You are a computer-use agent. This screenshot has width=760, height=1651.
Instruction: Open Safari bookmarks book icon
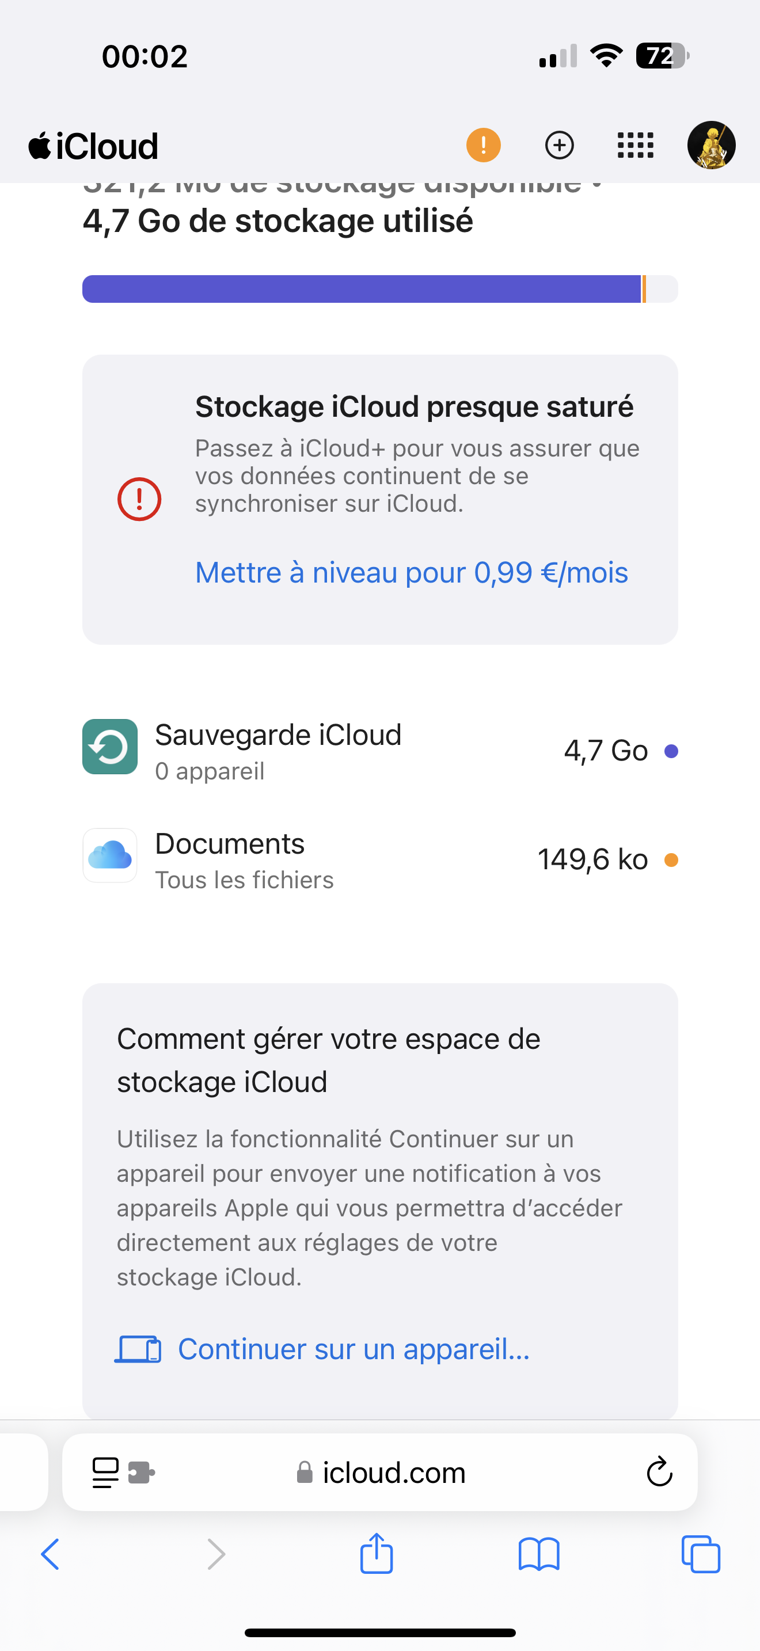coord(538,1554)
